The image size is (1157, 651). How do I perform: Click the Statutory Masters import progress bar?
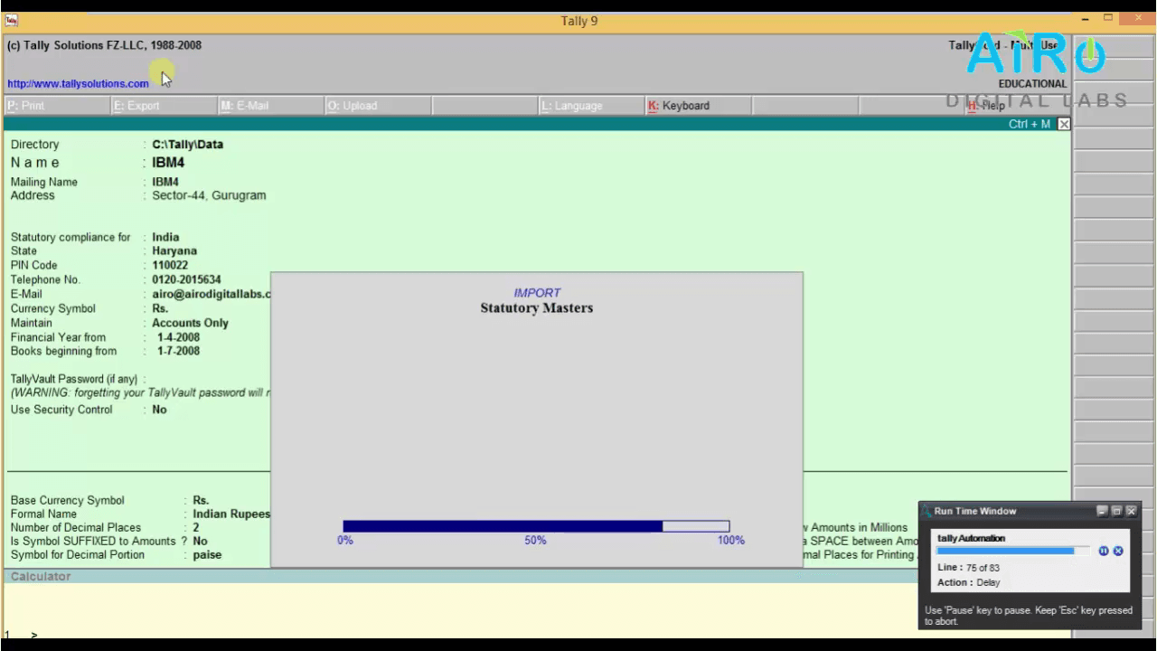click(x=536, y=526)
